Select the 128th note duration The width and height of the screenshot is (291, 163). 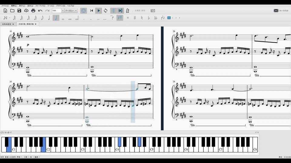click(x=15, y=18)
